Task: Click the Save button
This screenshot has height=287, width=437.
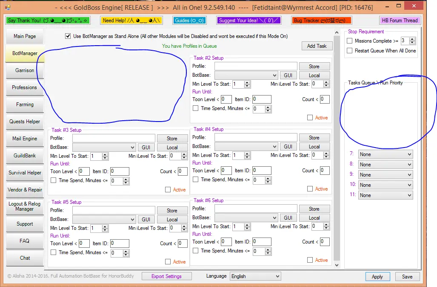Action: click(x=407, y=277)
